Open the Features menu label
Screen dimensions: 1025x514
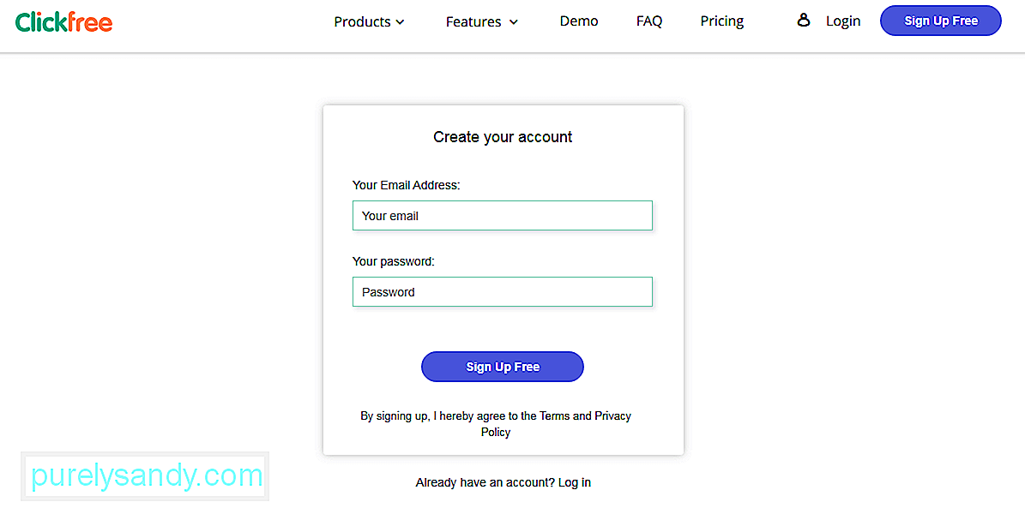coord(473,21)
